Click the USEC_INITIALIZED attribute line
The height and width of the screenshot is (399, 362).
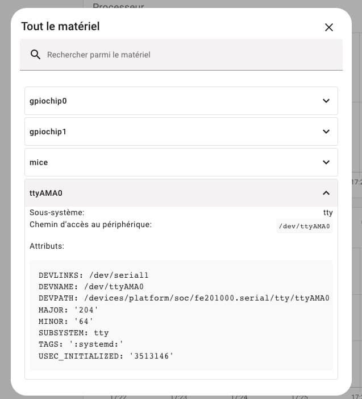click(x=106, y=356)
